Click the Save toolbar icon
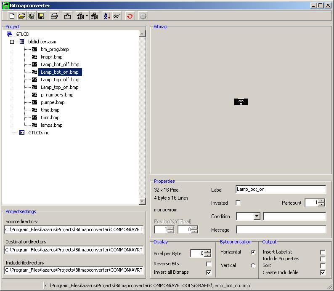This screenshot has width=334, height=291. (x=41, y=16)
